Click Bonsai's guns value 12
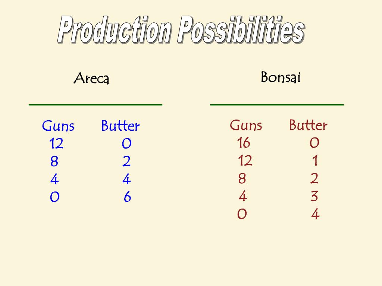The width and height of the screenshot is (382, 286). click(245, 161)
